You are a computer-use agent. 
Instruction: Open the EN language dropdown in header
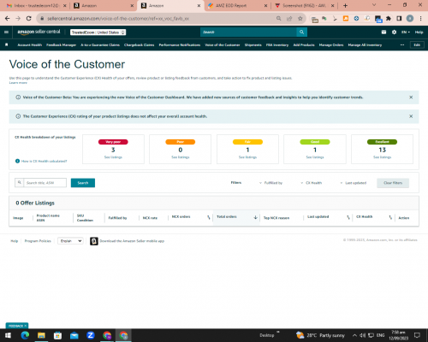[x=406, y=32]
